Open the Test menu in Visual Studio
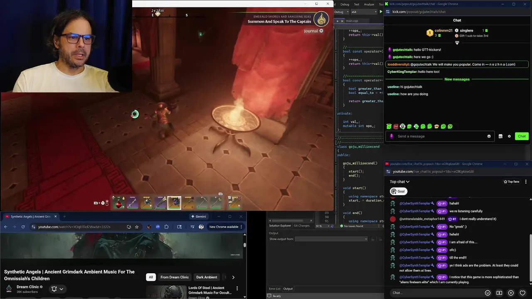Screen dimensions: 532x299 coord(356,4)
